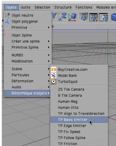Select TP Edge Emitter

79,126
